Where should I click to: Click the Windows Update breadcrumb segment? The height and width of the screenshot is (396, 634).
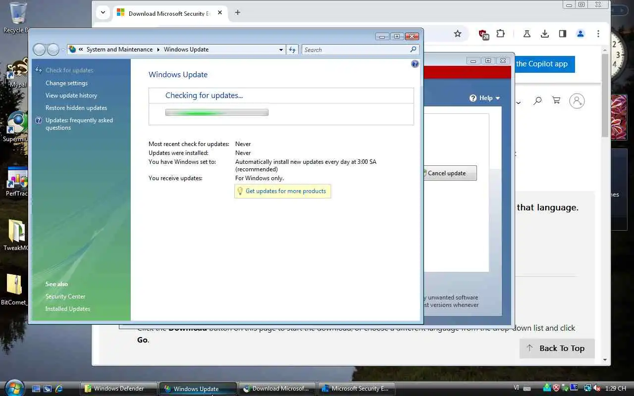click(186, 49)
